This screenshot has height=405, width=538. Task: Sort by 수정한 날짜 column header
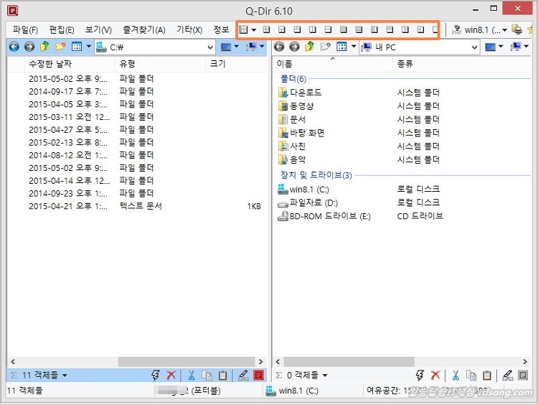click(50, 64)
